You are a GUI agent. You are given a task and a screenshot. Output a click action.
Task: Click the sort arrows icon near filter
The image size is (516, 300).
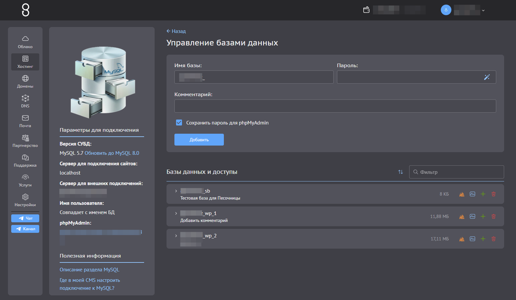click(x=401, y=172)
